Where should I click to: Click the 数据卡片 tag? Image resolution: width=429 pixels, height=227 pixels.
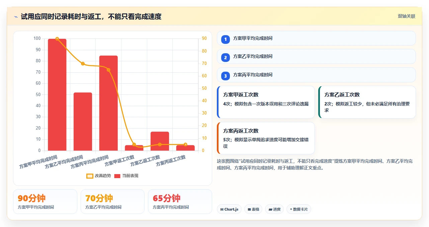[x=299, y=209]
